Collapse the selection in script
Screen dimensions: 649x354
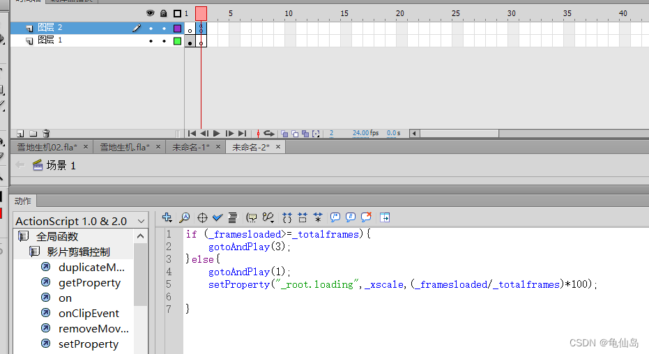click(303, 217)
